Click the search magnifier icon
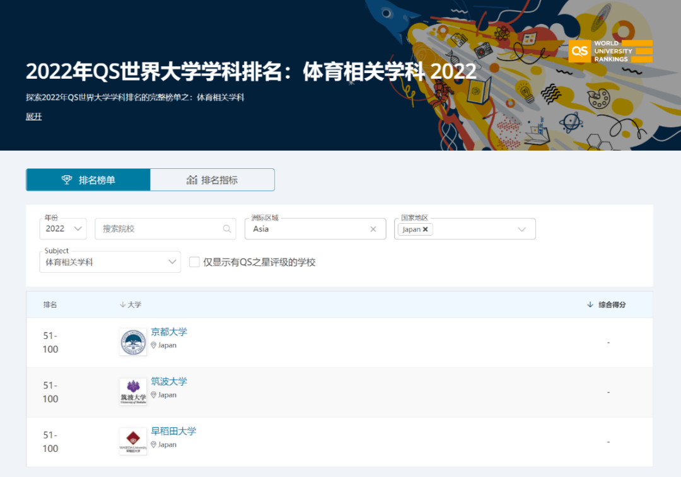 pyautogui.click(x=227, y=229)
